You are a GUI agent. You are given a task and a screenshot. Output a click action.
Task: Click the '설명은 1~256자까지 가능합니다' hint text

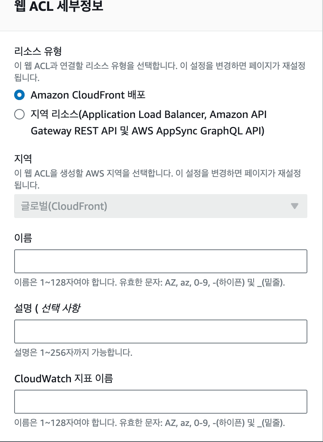click(x=73, y=352)
